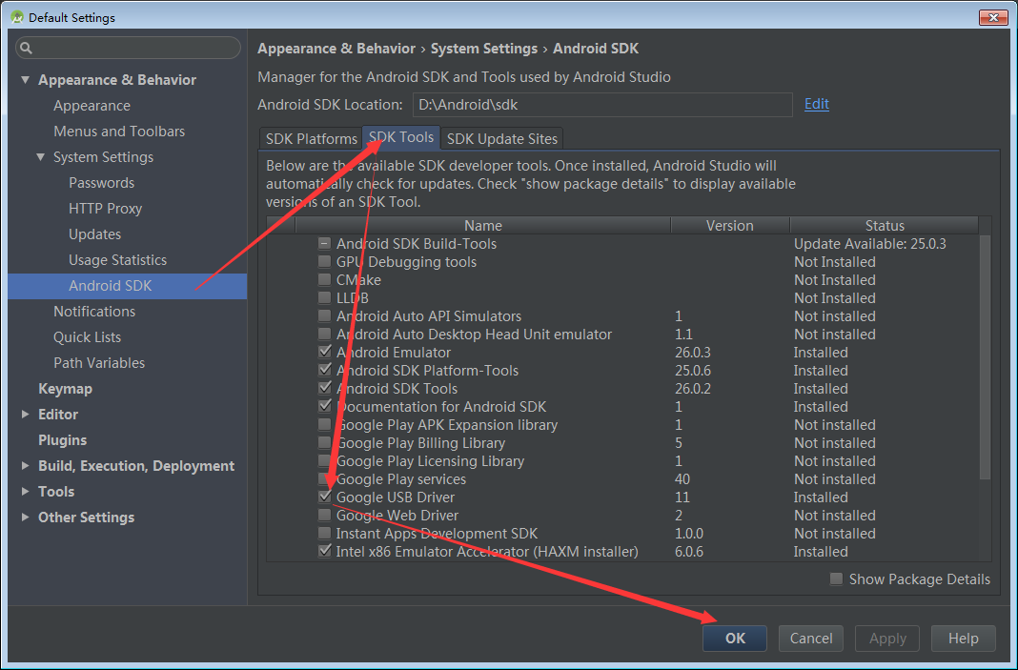Open Updates settings page
The width and height of the screenshot is (1018, 670).
click(x=94, y=234)
